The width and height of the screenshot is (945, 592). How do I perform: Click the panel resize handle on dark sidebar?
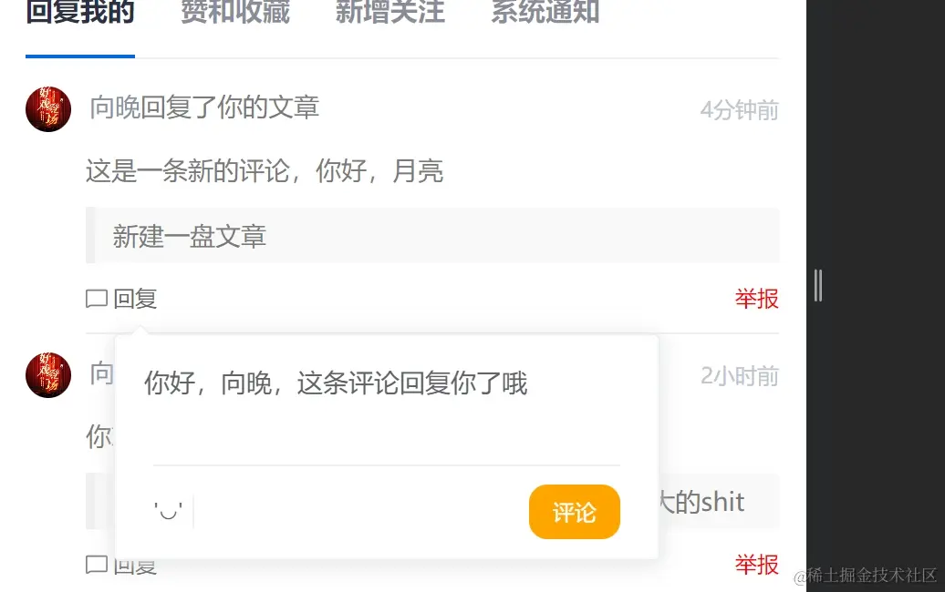pos(818,286)
